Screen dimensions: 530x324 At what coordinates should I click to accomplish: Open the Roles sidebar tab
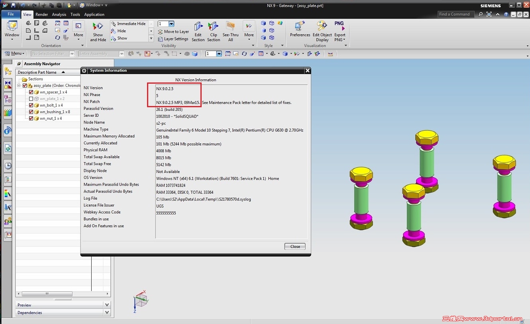click(8, 221)
